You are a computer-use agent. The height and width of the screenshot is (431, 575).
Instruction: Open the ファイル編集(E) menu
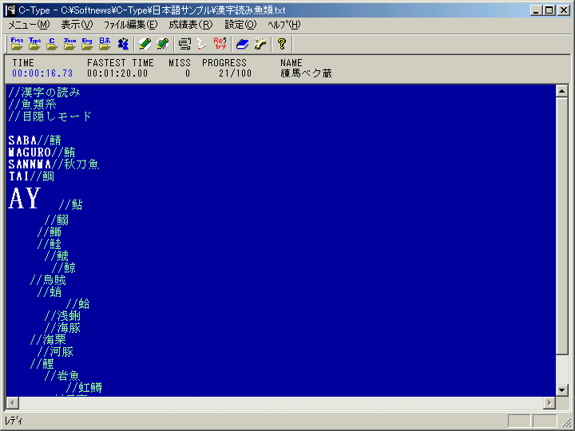130,25
